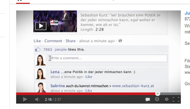Image resolution: width=190 pixels, height=109 pixels.
Task: Open the video settings gear
Action: coord(157,99)
